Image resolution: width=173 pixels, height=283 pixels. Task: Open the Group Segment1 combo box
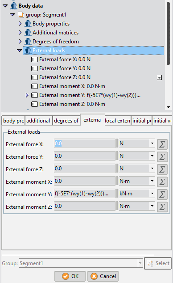point(140,263)
